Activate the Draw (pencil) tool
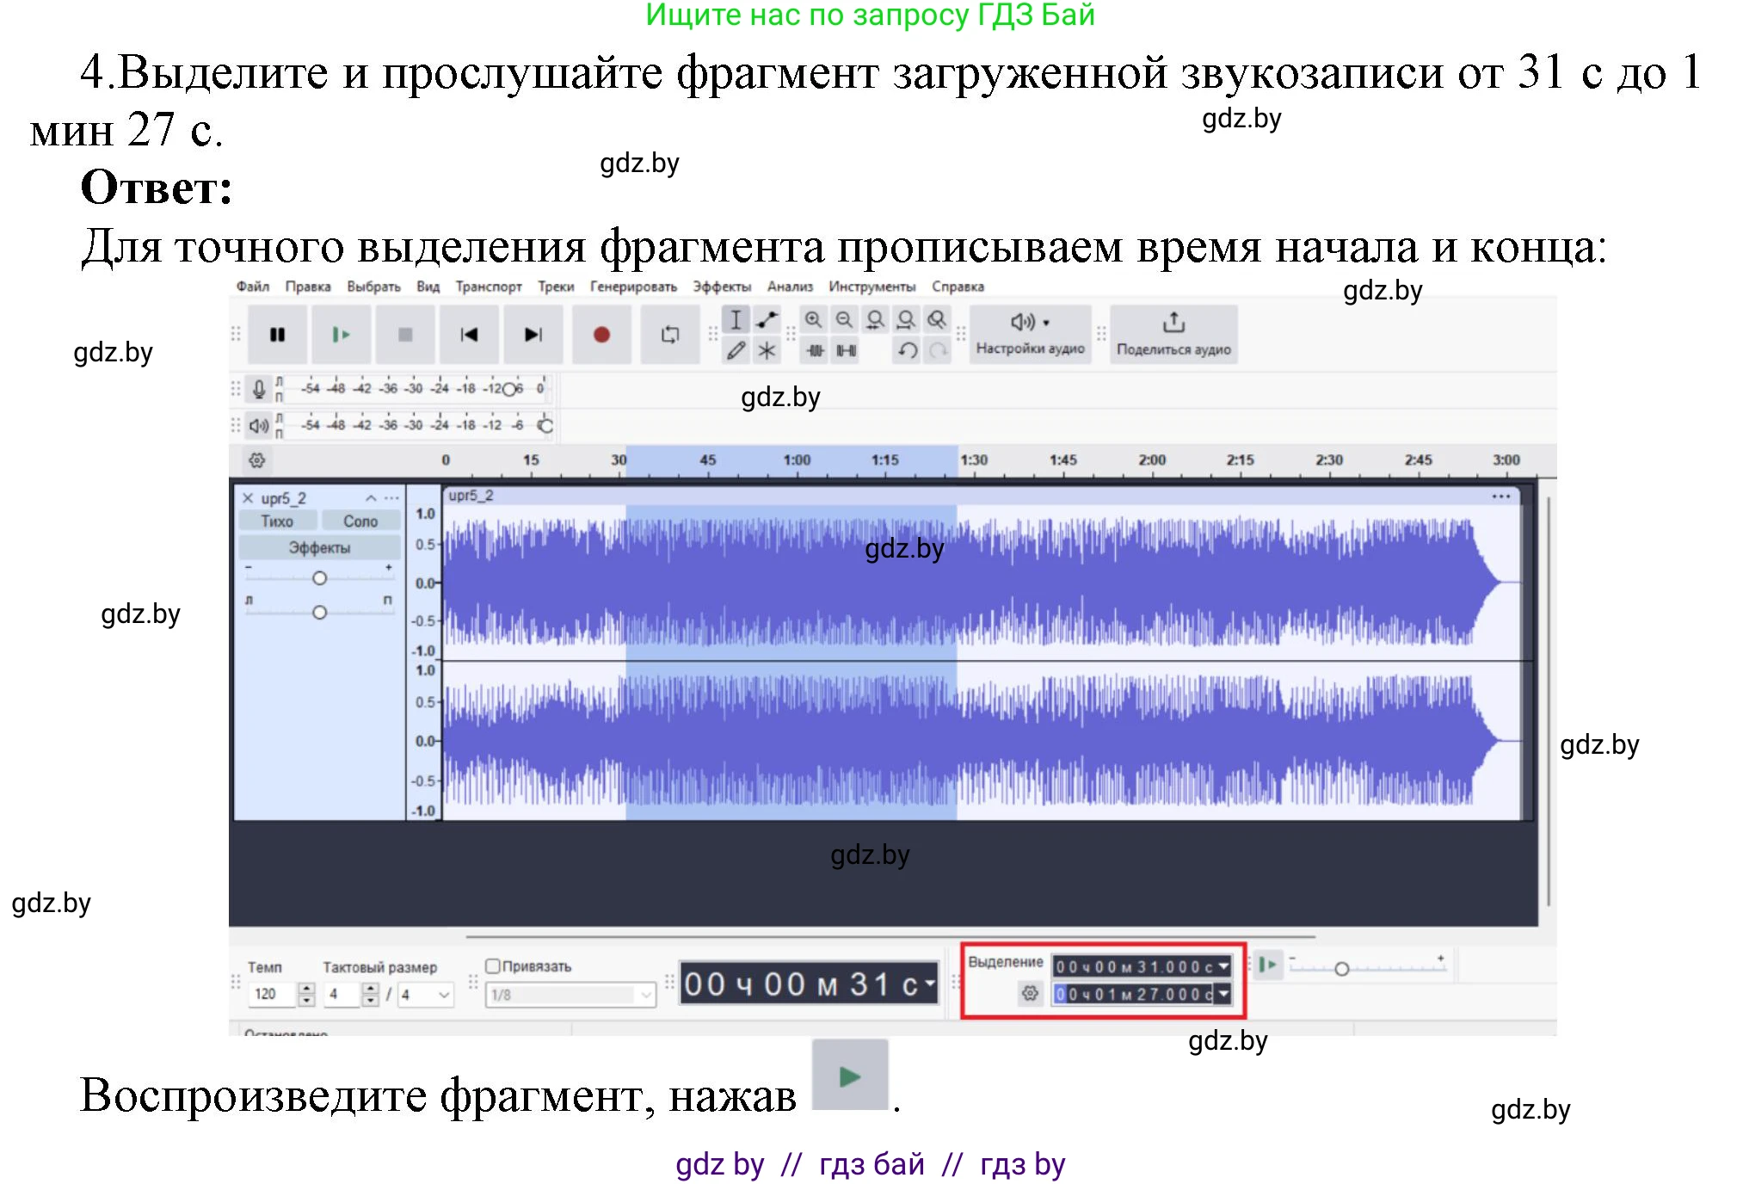The width and height of the screenshot is (1743, 1184). (x=736, y=350)
